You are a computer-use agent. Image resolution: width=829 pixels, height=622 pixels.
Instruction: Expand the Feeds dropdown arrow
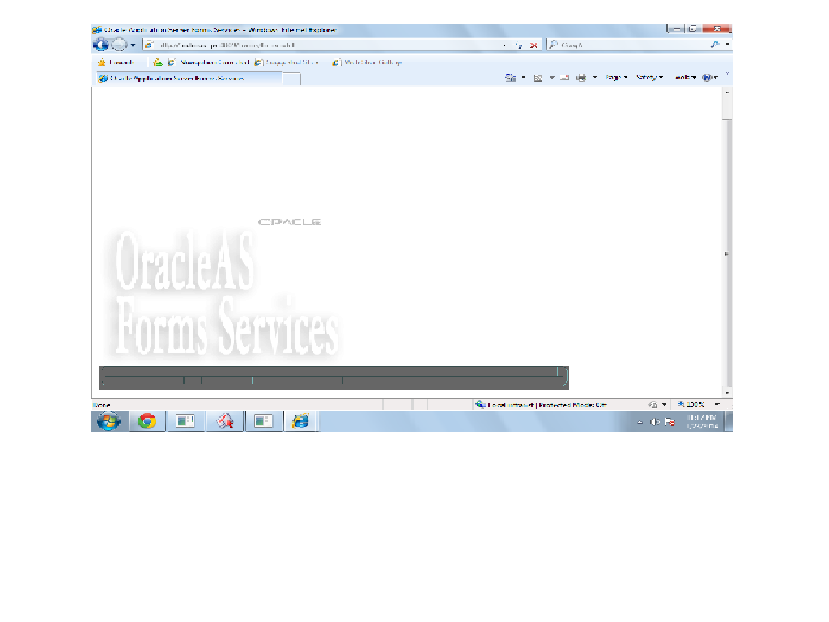click(x=551, y=77)
